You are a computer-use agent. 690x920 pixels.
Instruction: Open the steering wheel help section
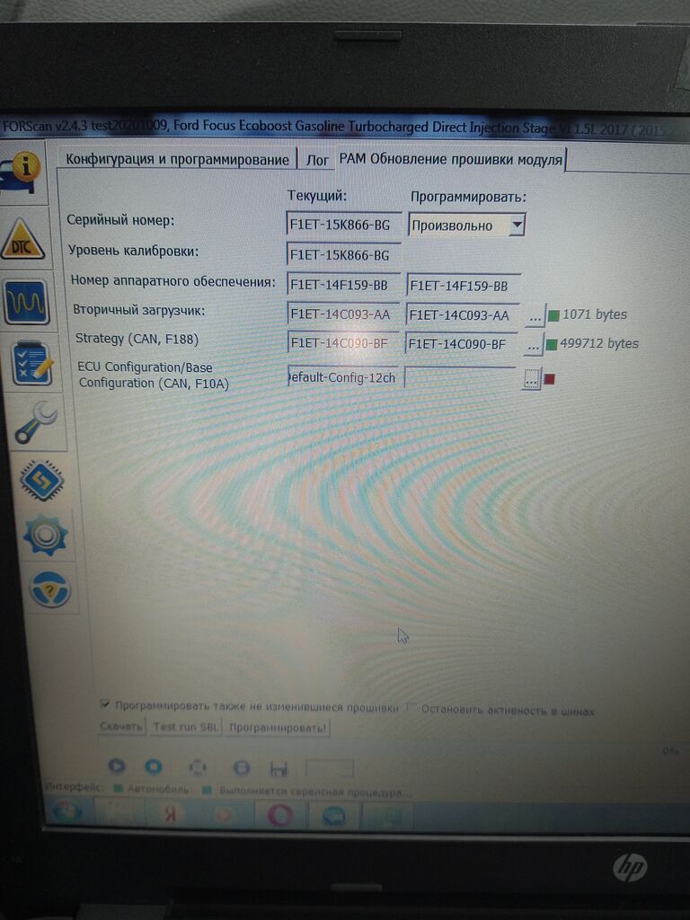50,589
